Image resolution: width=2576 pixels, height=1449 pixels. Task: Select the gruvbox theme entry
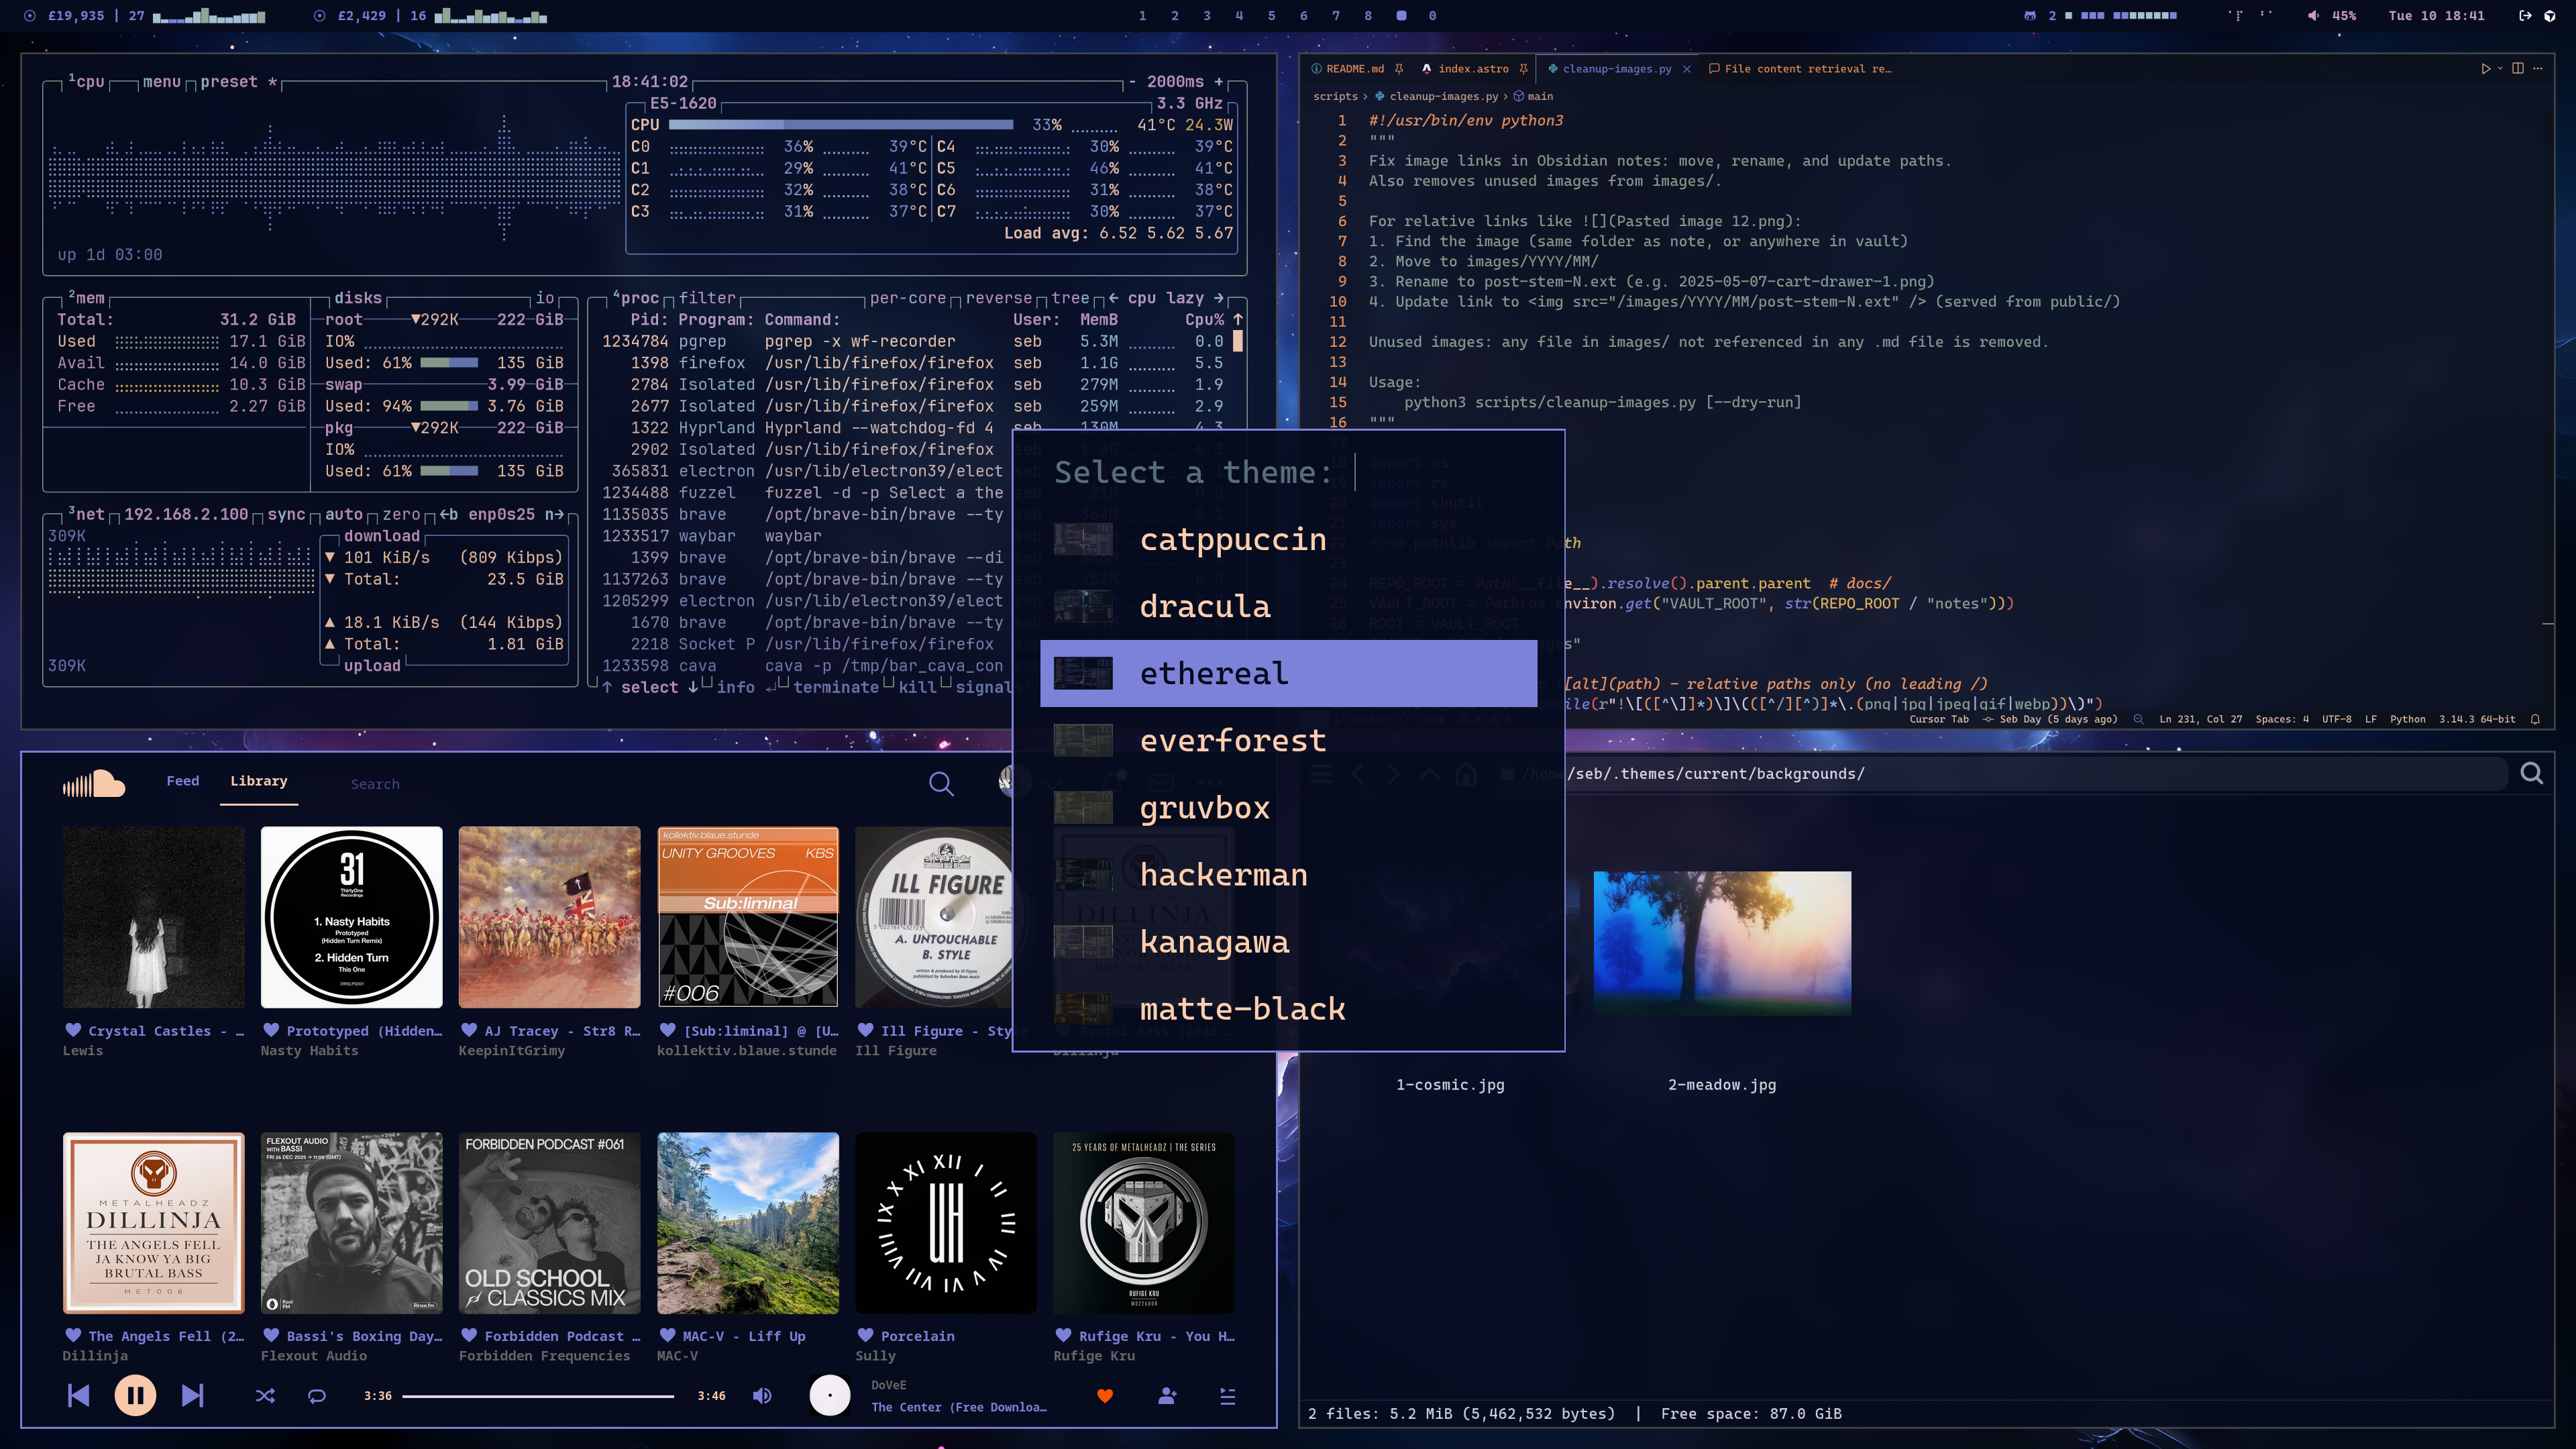(x=1204, y=808)
